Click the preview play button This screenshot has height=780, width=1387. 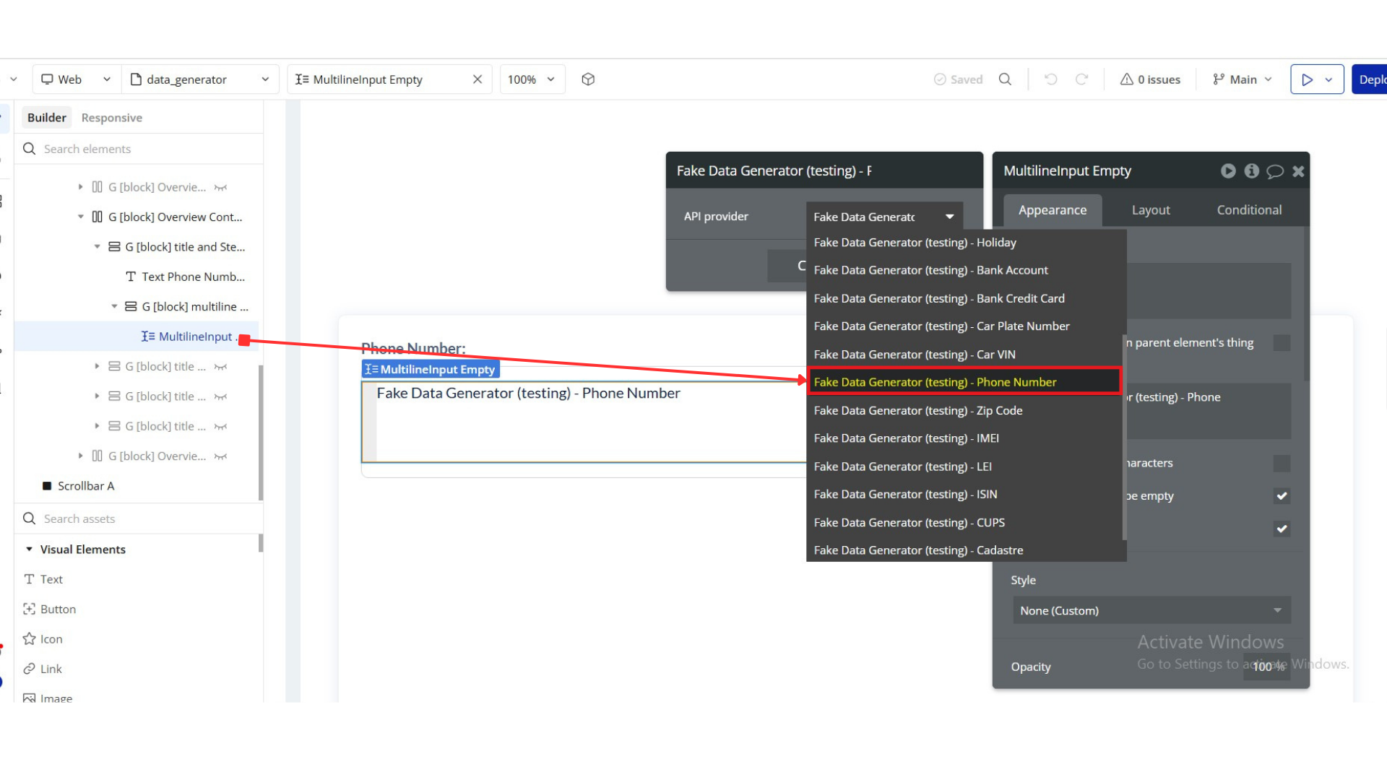[1307, 79]
